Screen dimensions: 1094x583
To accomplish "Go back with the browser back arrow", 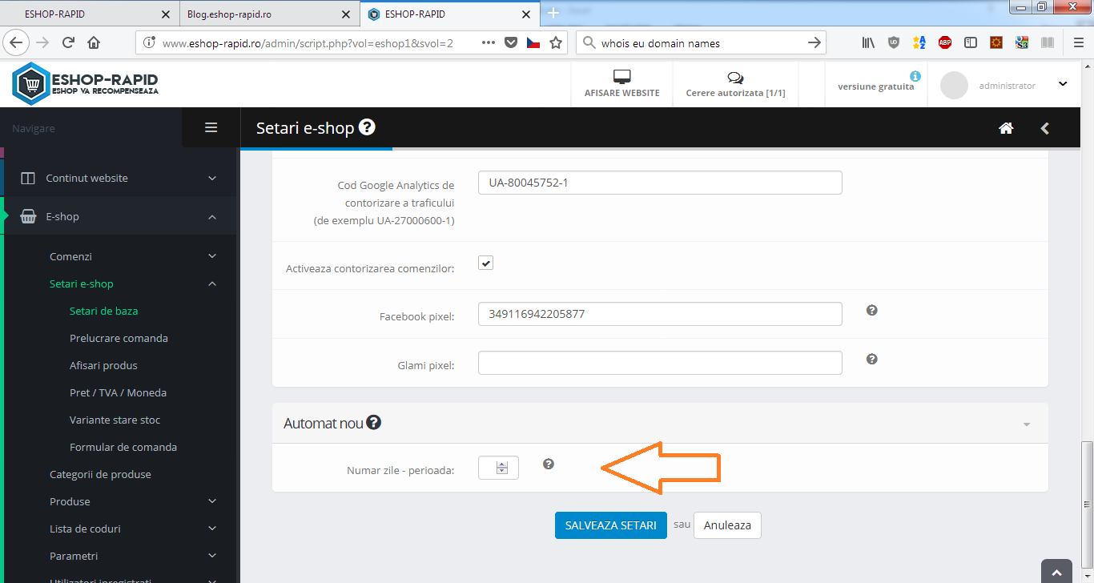I will click(16, 42).
